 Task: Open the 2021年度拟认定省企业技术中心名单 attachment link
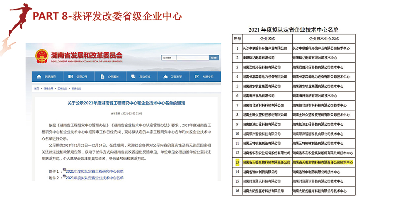[x=95, y=178]
